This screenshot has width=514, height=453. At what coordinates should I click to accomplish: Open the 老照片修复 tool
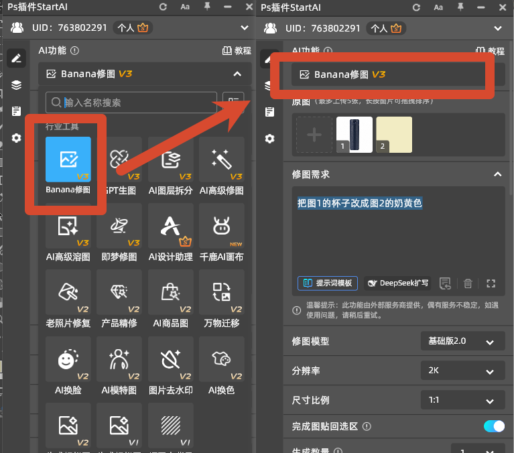pyautogui.click(x=68, y=292)
